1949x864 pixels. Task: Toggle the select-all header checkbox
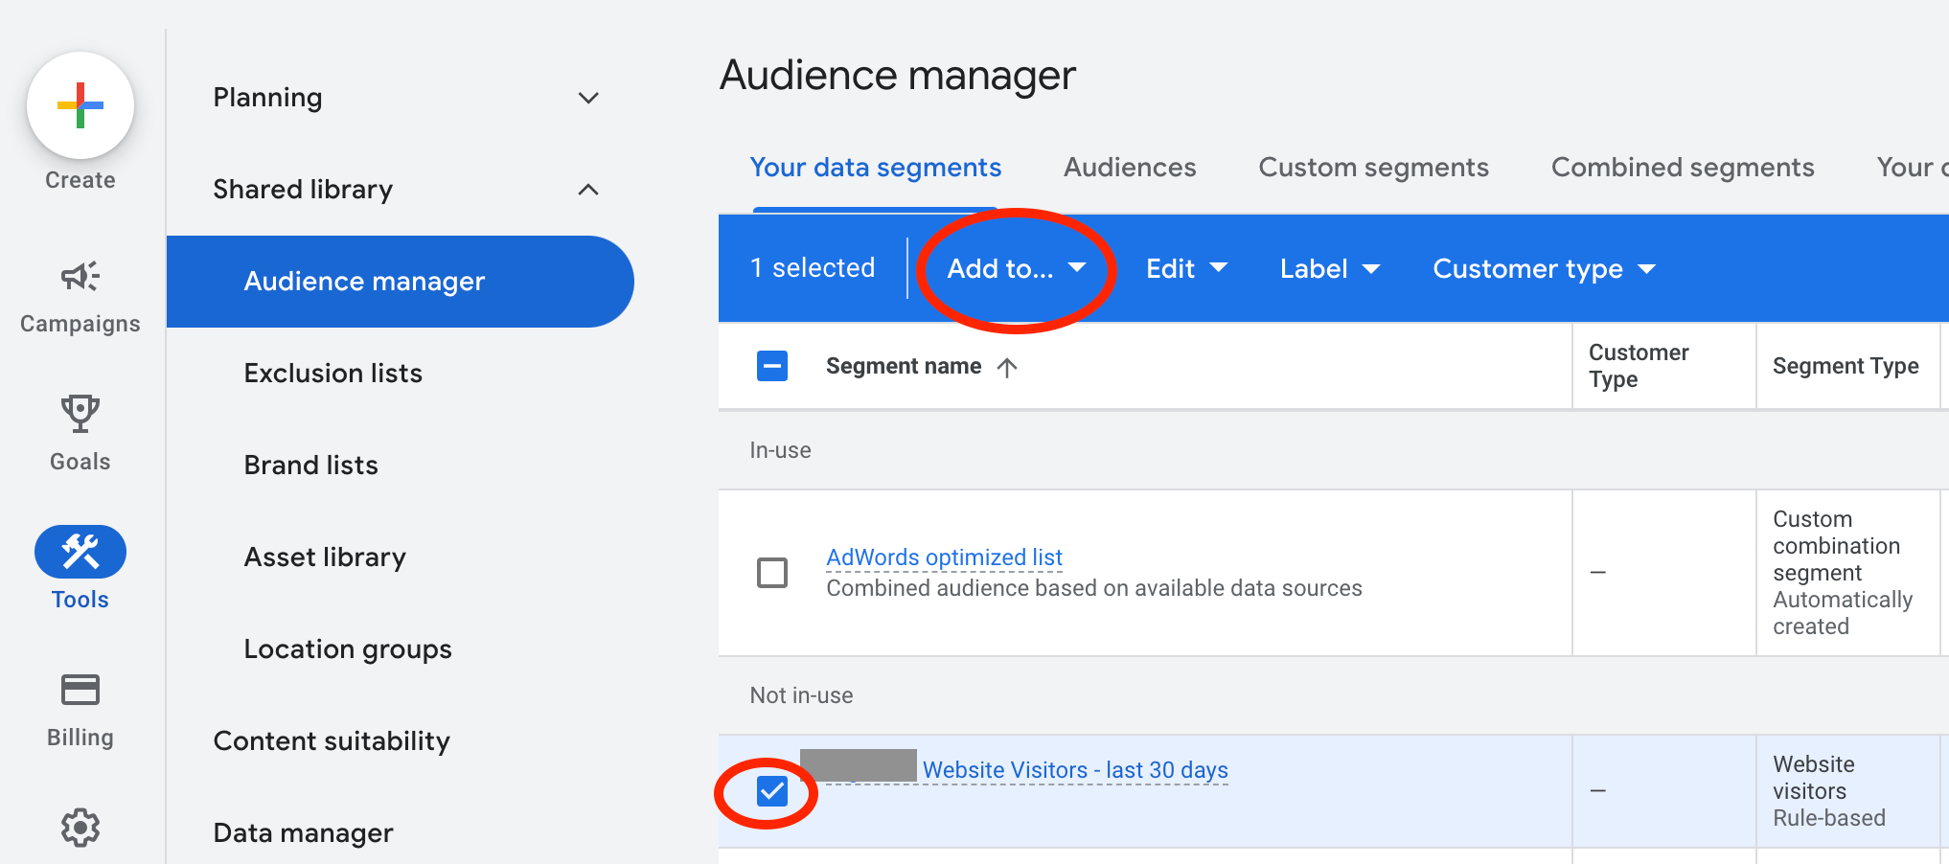pyautogui.click(x=772, y=366)
